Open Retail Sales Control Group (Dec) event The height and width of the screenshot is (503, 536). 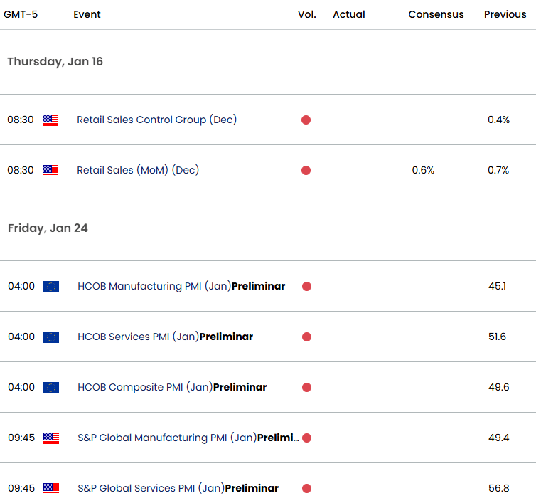point(156,120)
